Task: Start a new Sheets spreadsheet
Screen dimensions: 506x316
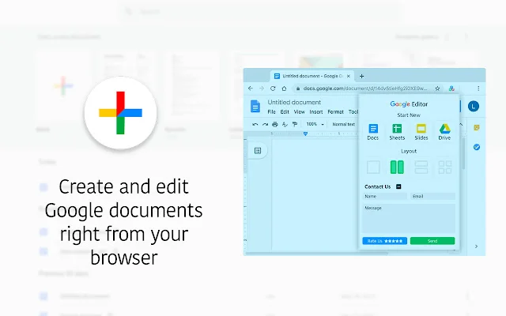Action: tap(397, 132)
